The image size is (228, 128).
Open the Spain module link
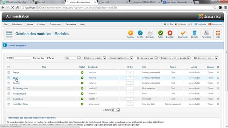point(15,78)
